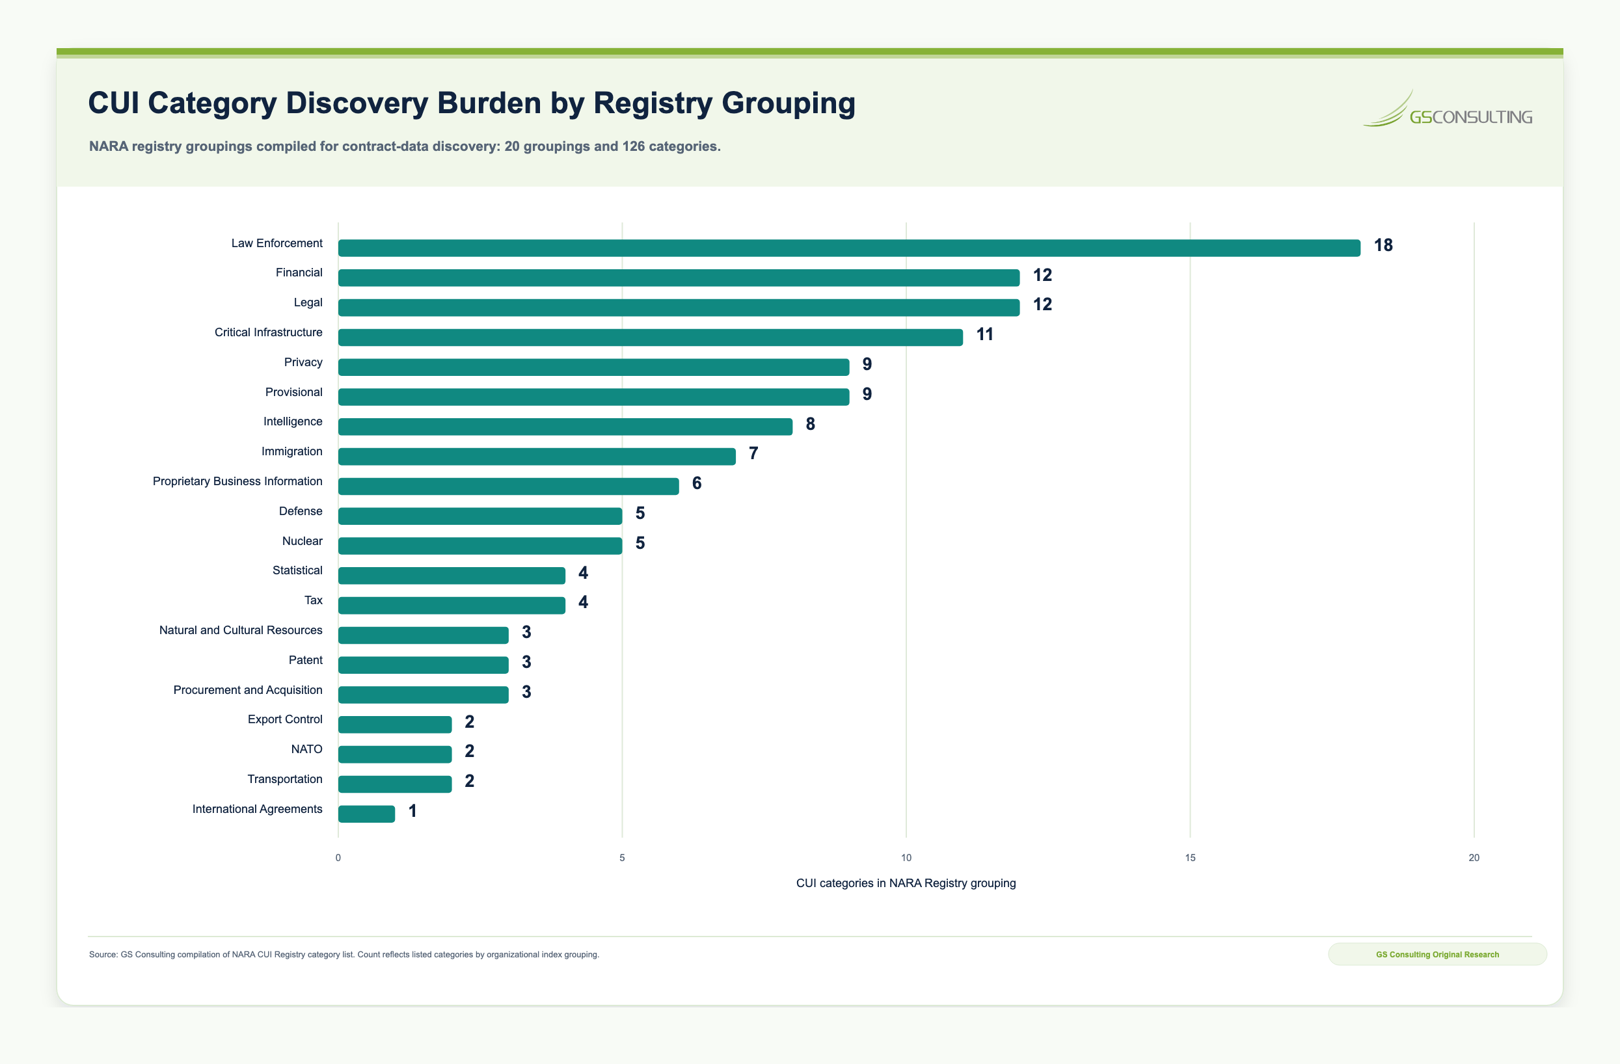This screenshot has height=1064, width=1620.
Task: Select the Critical Infrastructure bar
Action: coord(650,338)
